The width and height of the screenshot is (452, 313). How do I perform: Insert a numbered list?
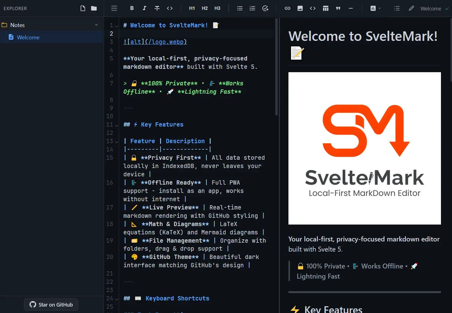click(x=252, y=8)
